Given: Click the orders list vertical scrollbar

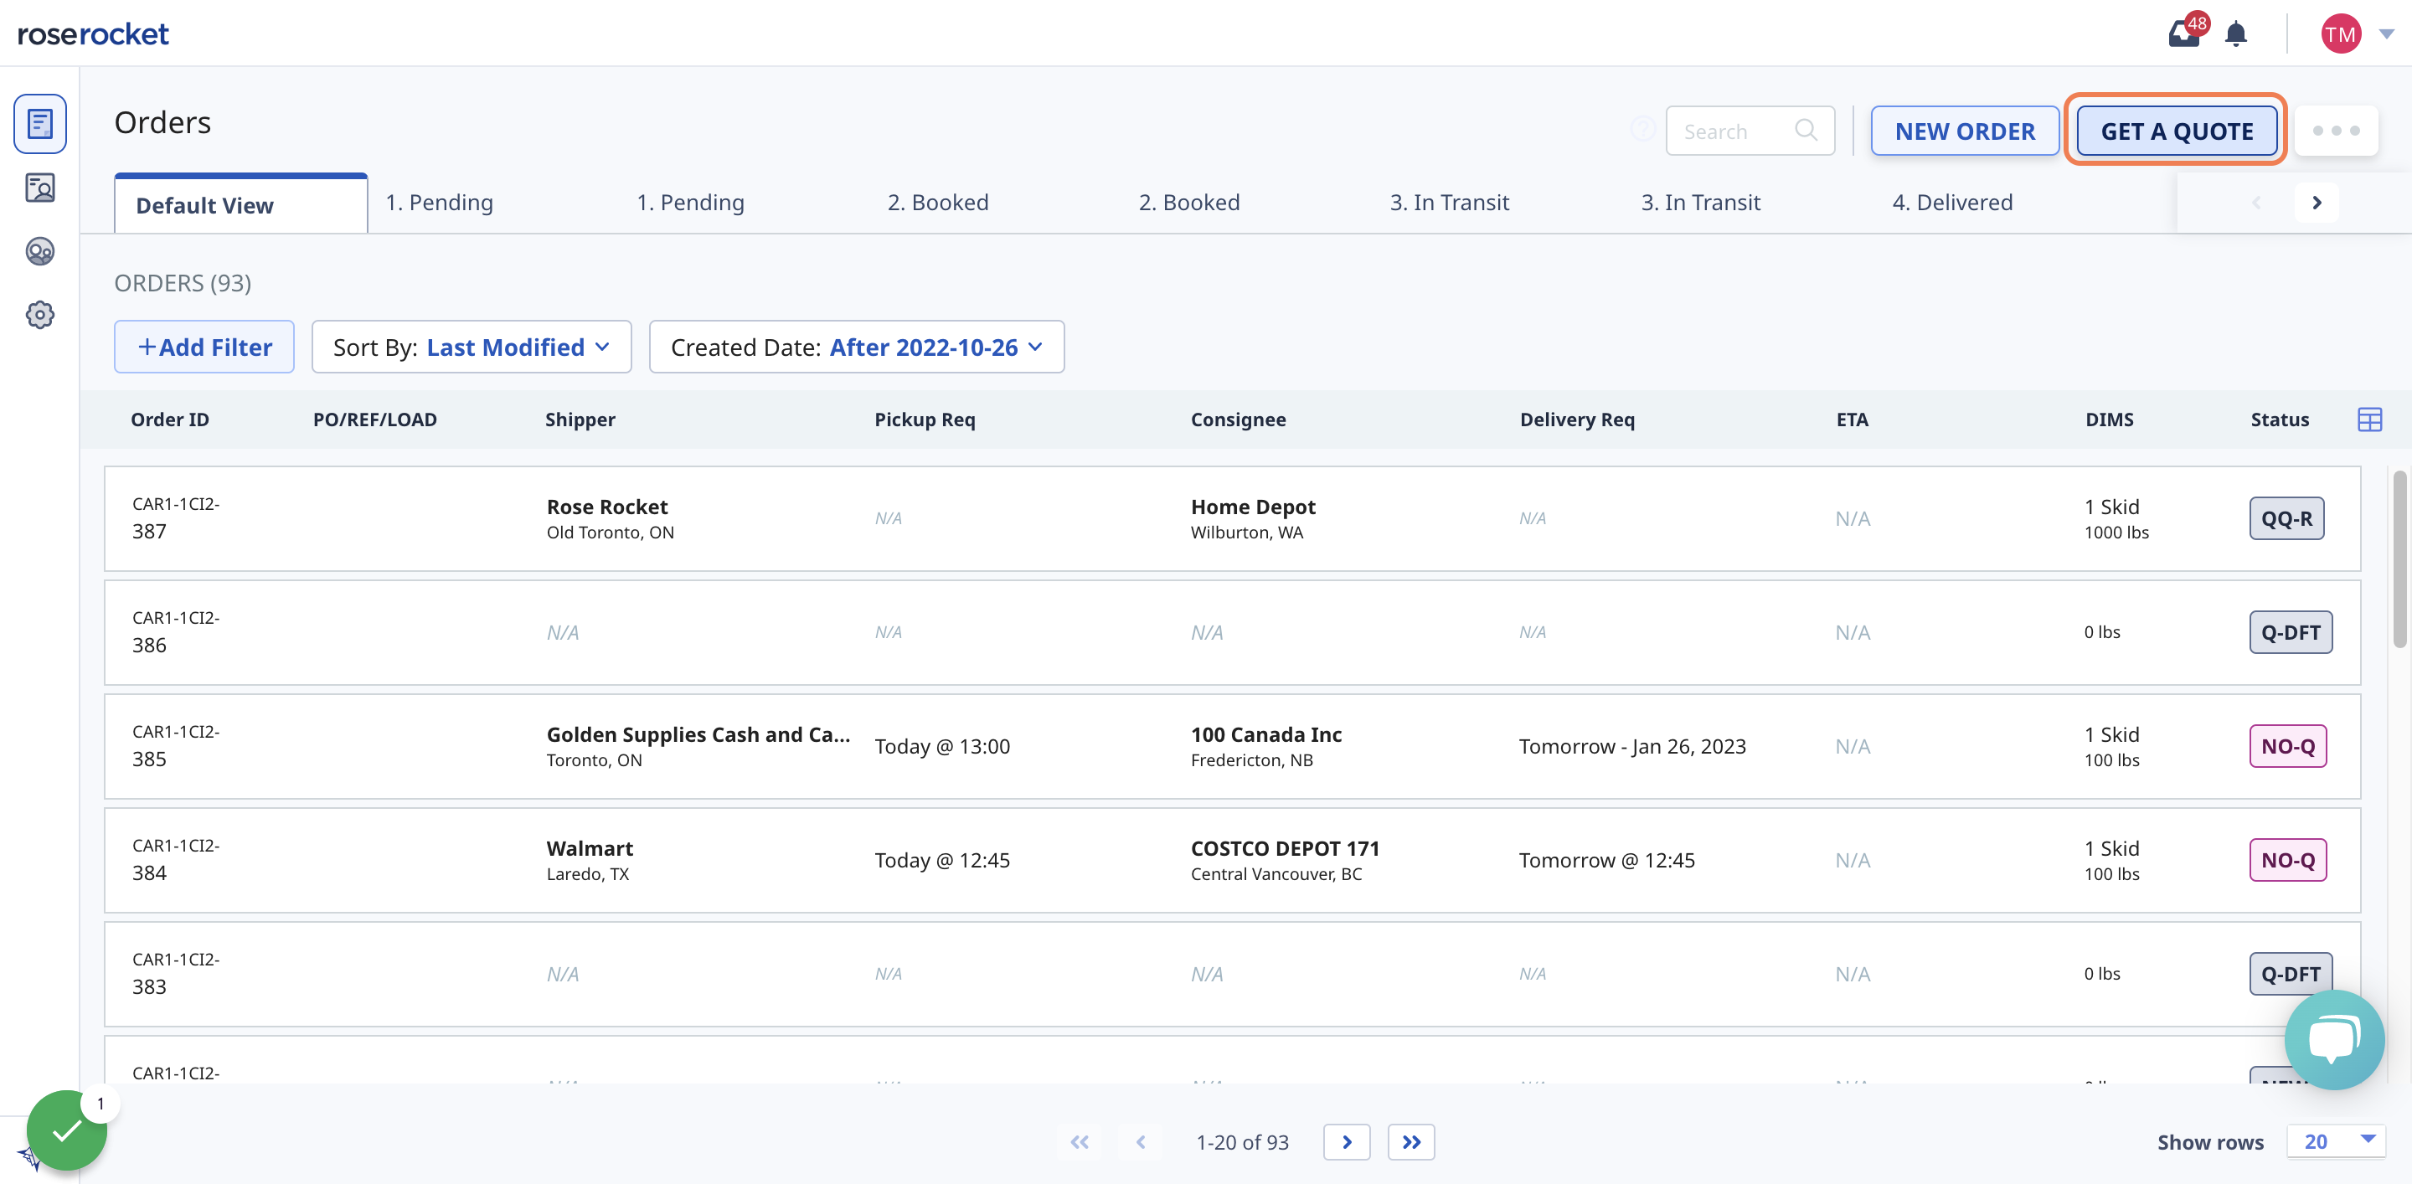Looking at the screenshot, I should pyautogui.click(x=2399, y=559).
